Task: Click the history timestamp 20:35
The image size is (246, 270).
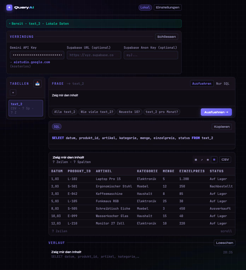Action: click(228, 252)
